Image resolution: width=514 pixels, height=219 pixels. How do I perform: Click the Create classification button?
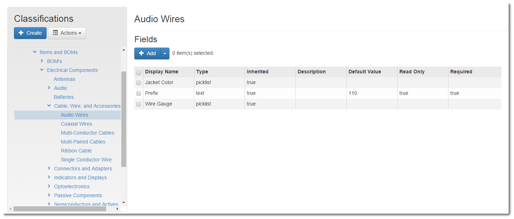[30, 33]
